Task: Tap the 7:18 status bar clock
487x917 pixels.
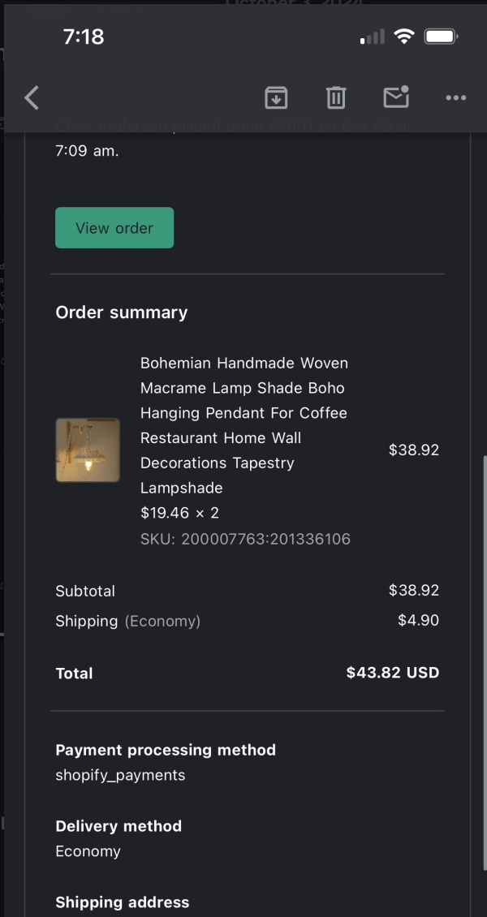Action: pyautogui.click(x=84, y=37)
